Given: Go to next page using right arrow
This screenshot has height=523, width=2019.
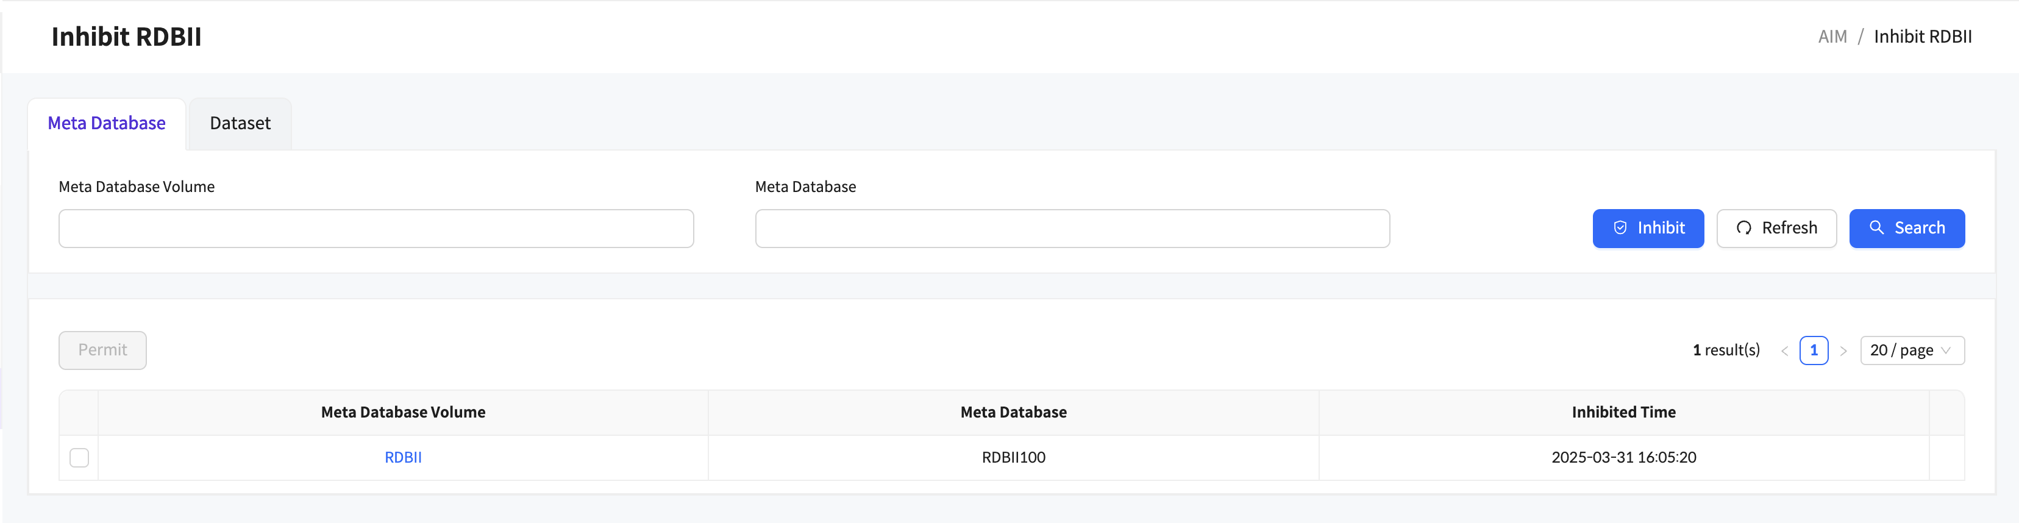Looking at the screenshot, I should pyautogui.click(x=1843, y=350).
